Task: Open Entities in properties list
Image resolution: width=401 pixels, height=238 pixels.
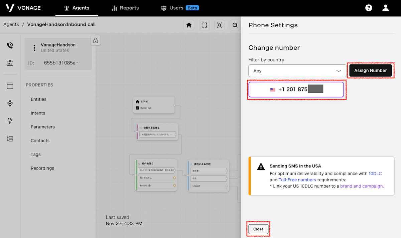Action: point(38,99)
